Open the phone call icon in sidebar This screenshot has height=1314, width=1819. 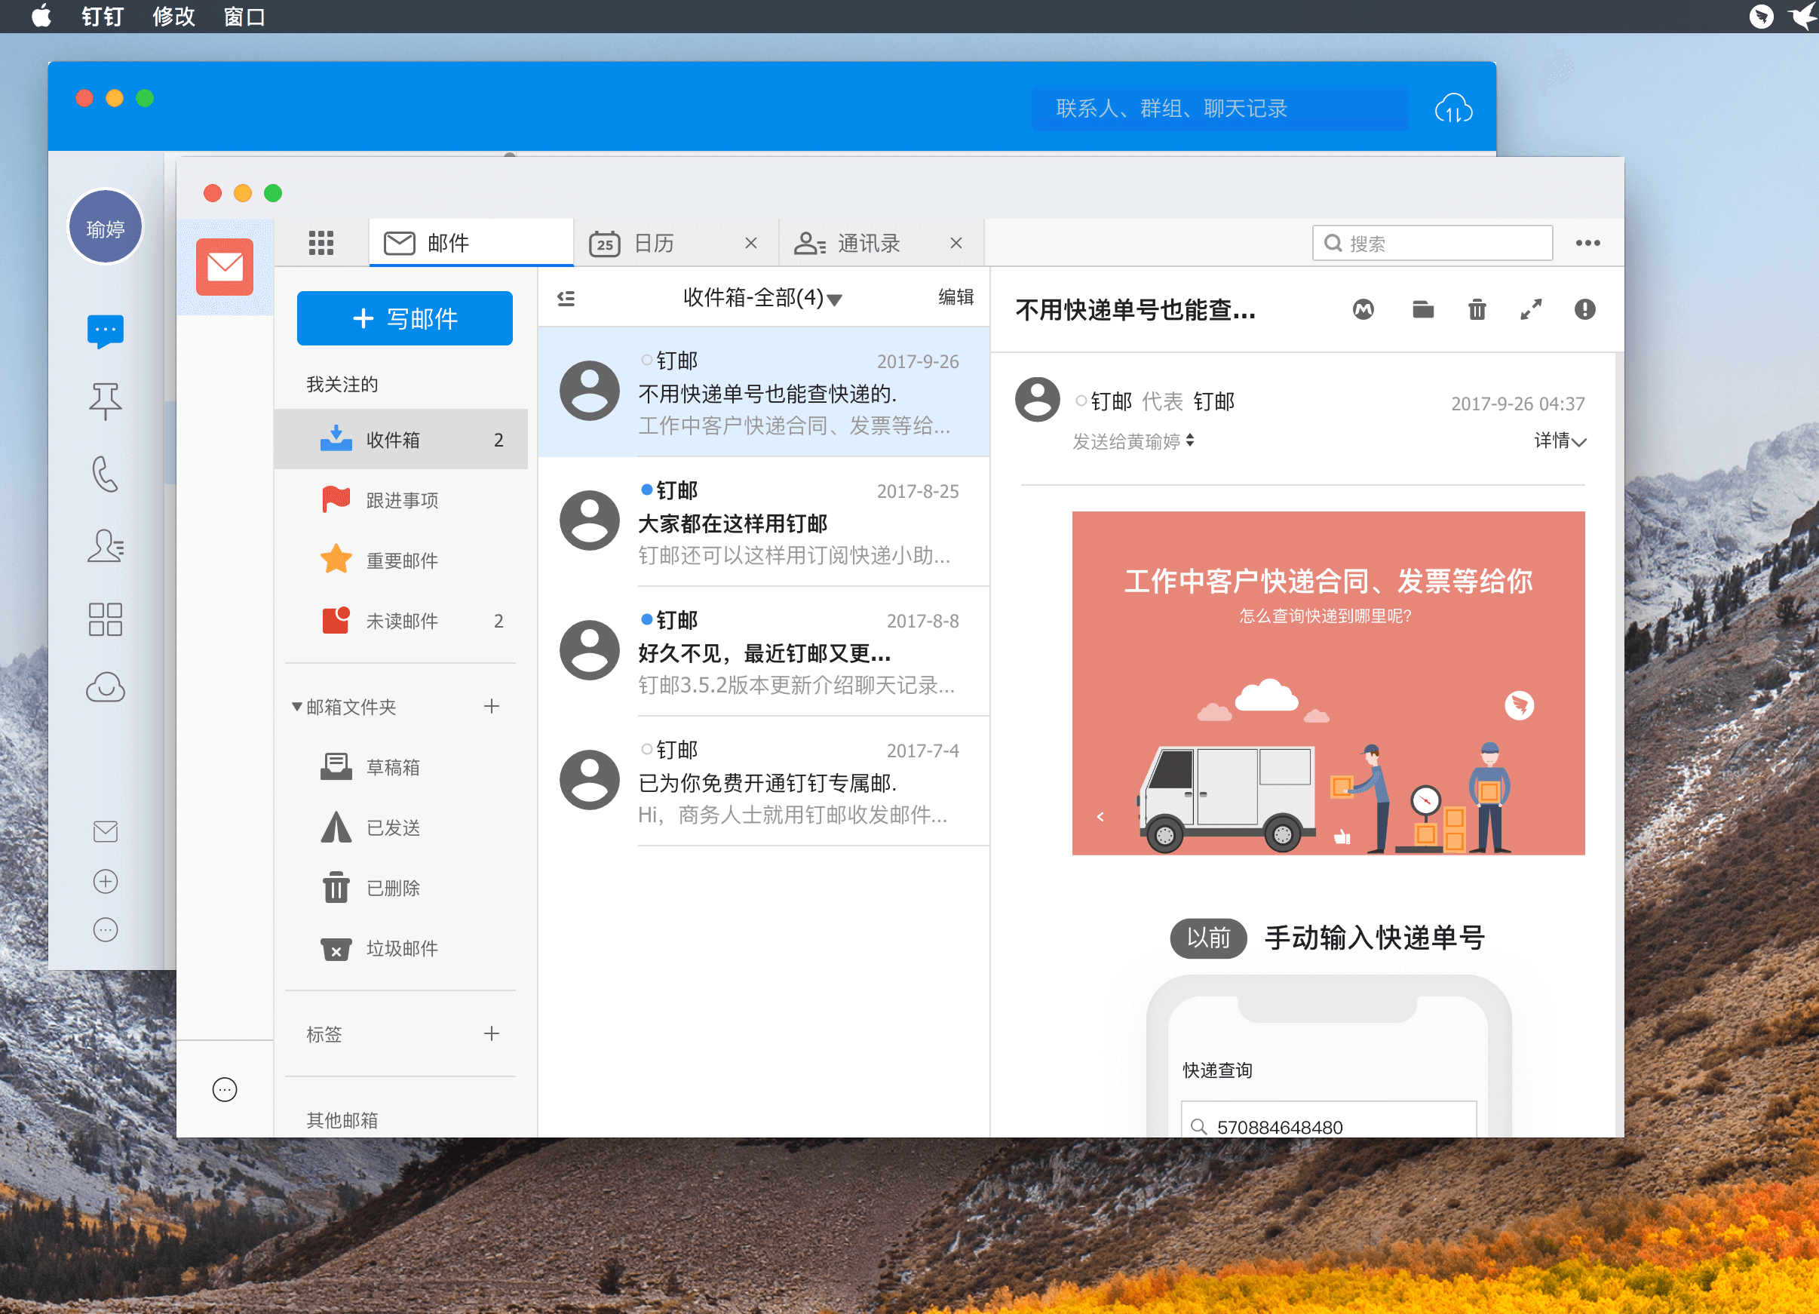[105, 473]
